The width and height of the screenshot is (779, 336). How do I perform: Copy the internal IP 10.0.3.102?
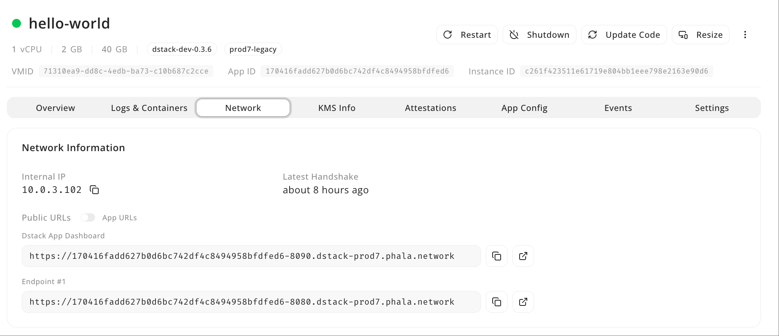tap(94, 190)
